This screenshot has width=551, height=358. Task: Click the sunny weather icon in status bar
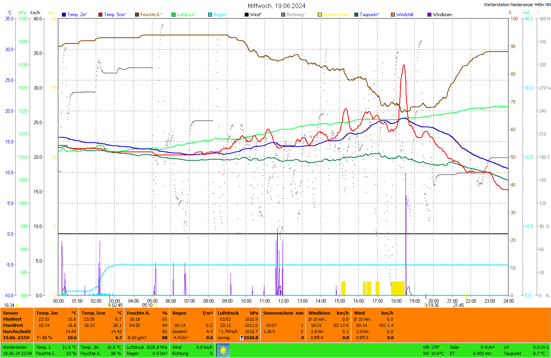[x=223, y=350]
